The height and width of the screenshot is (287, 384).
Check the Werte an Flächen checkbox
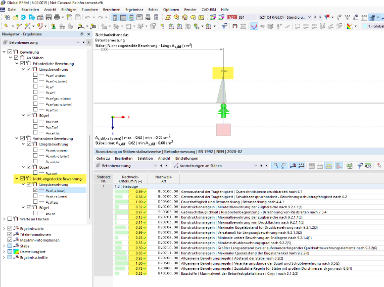[10, 219]
